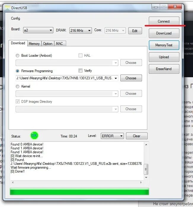Click the EraseNand button
Image resolution: width=193 pixels, height=207 pixels.
tap(164, 69)
